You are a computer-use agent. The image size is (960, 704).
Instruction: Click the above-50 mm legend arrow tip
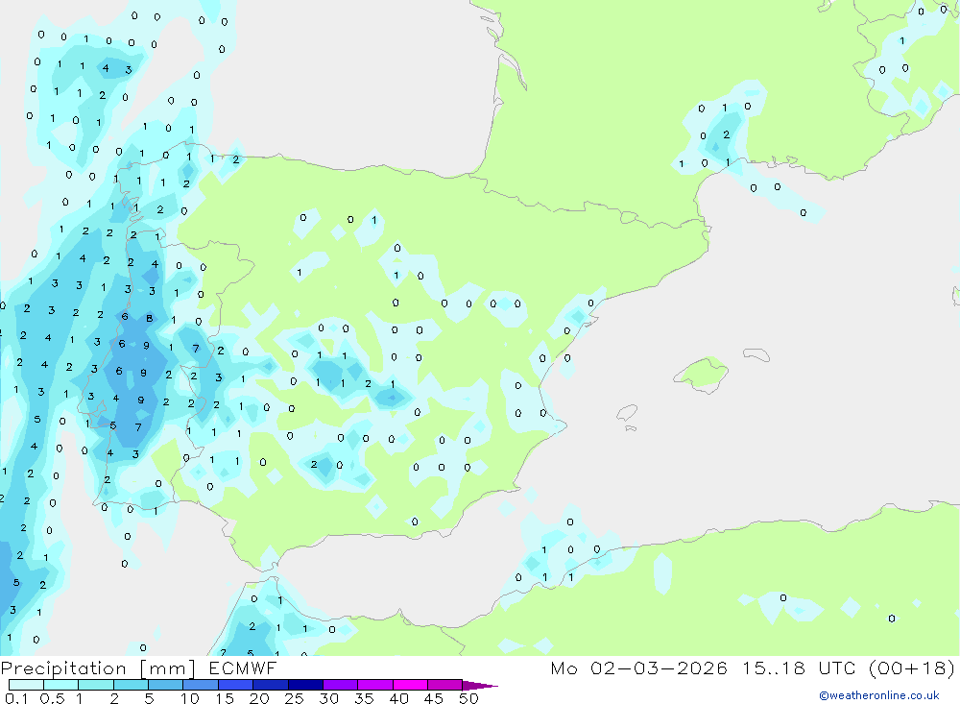[x=481, y=686]
